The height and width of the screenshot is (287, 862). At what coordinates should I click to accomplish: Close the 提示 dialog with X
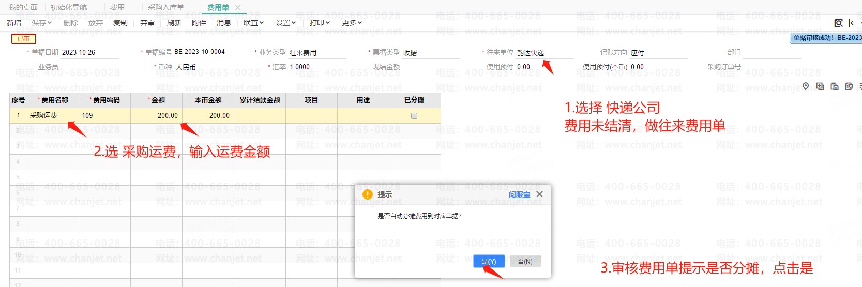540,194
